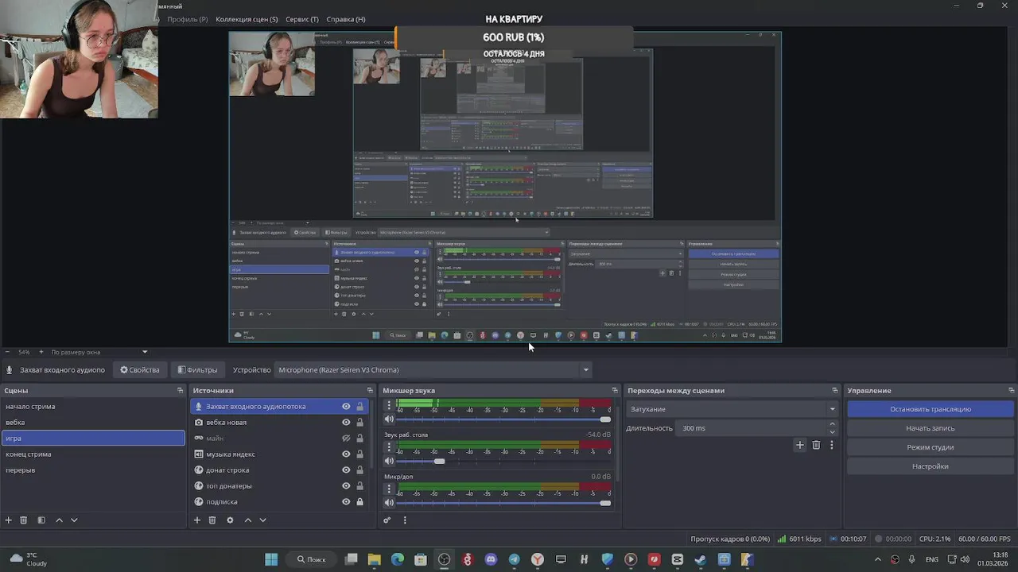Undock the Микшер звука panel via float icon
This screenshot has height=572, width=1018.
tap(615, 390)
